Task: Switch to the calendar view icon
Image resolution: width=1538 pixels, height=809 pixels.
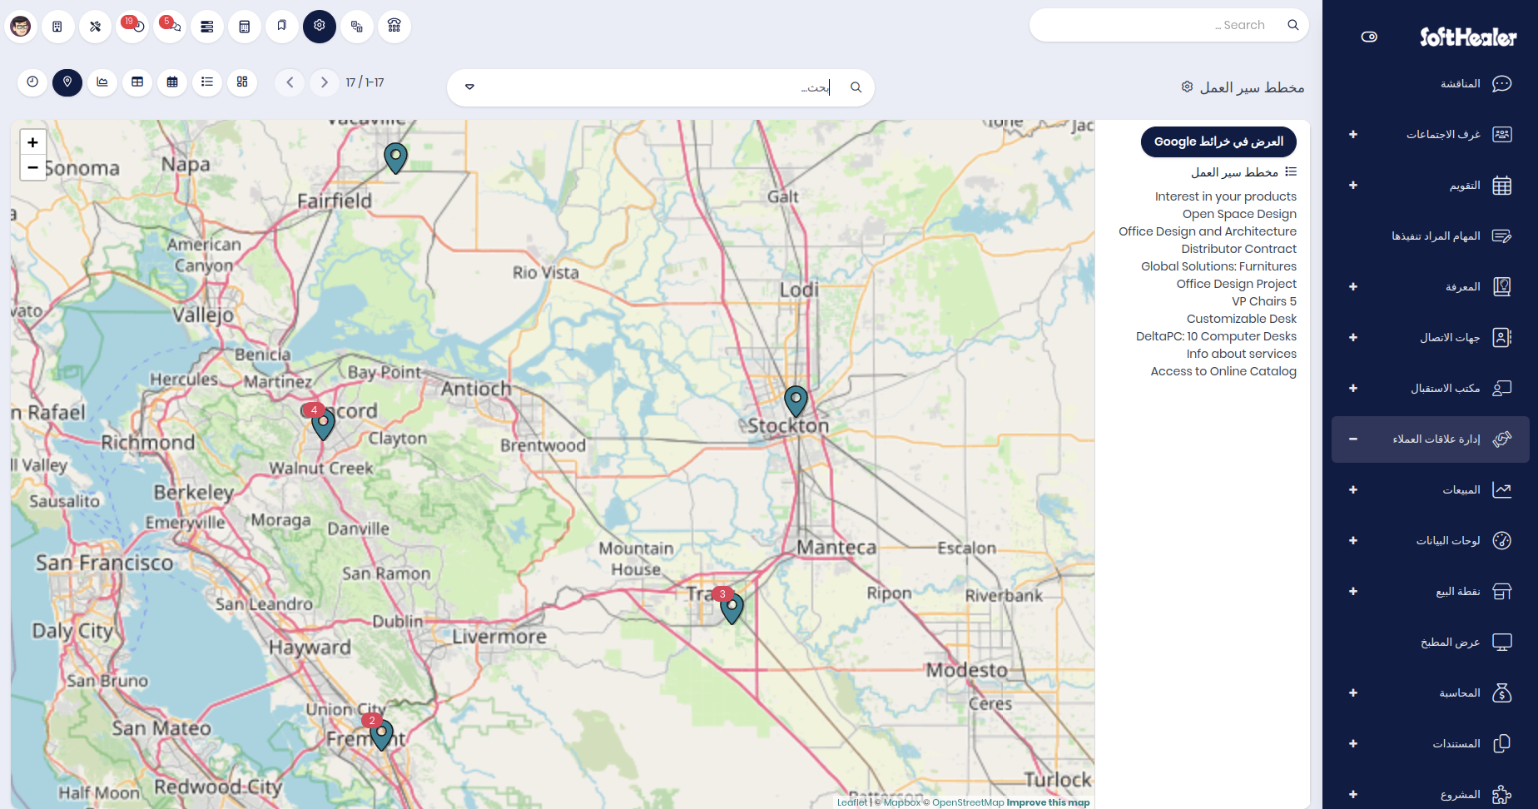Action: coord(172,82)
